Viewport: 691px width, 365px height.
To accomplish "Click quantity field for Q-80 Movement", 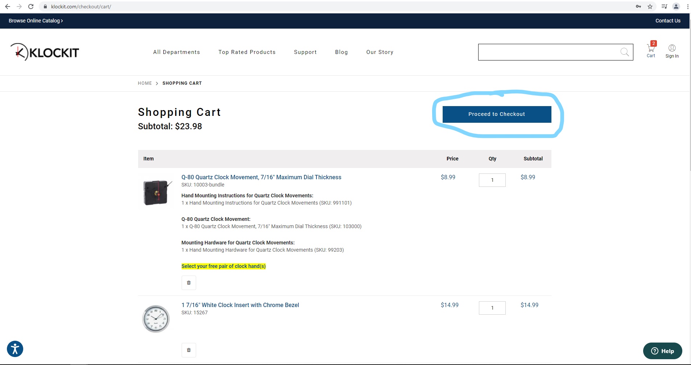I will (x=492, y=180).
